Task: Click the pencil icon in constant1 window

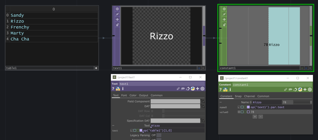Action: [285, 90]
